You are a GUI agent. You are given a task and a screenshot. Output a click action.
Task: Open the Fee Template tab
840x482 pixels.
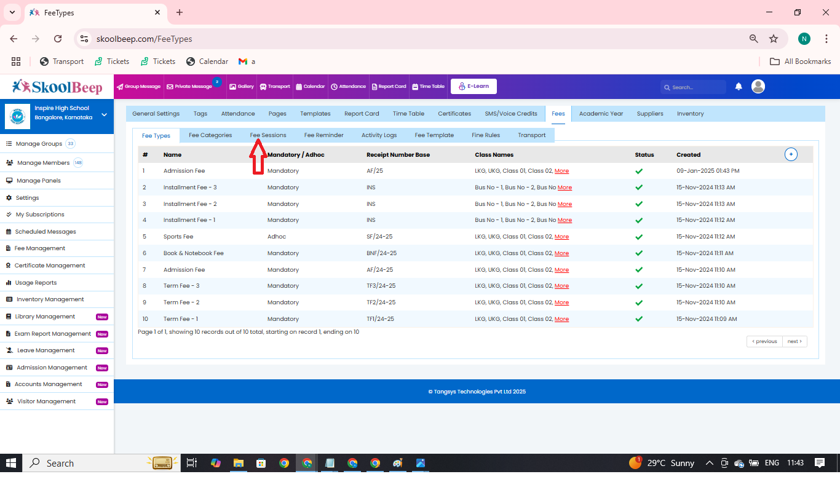click(434, 135)
